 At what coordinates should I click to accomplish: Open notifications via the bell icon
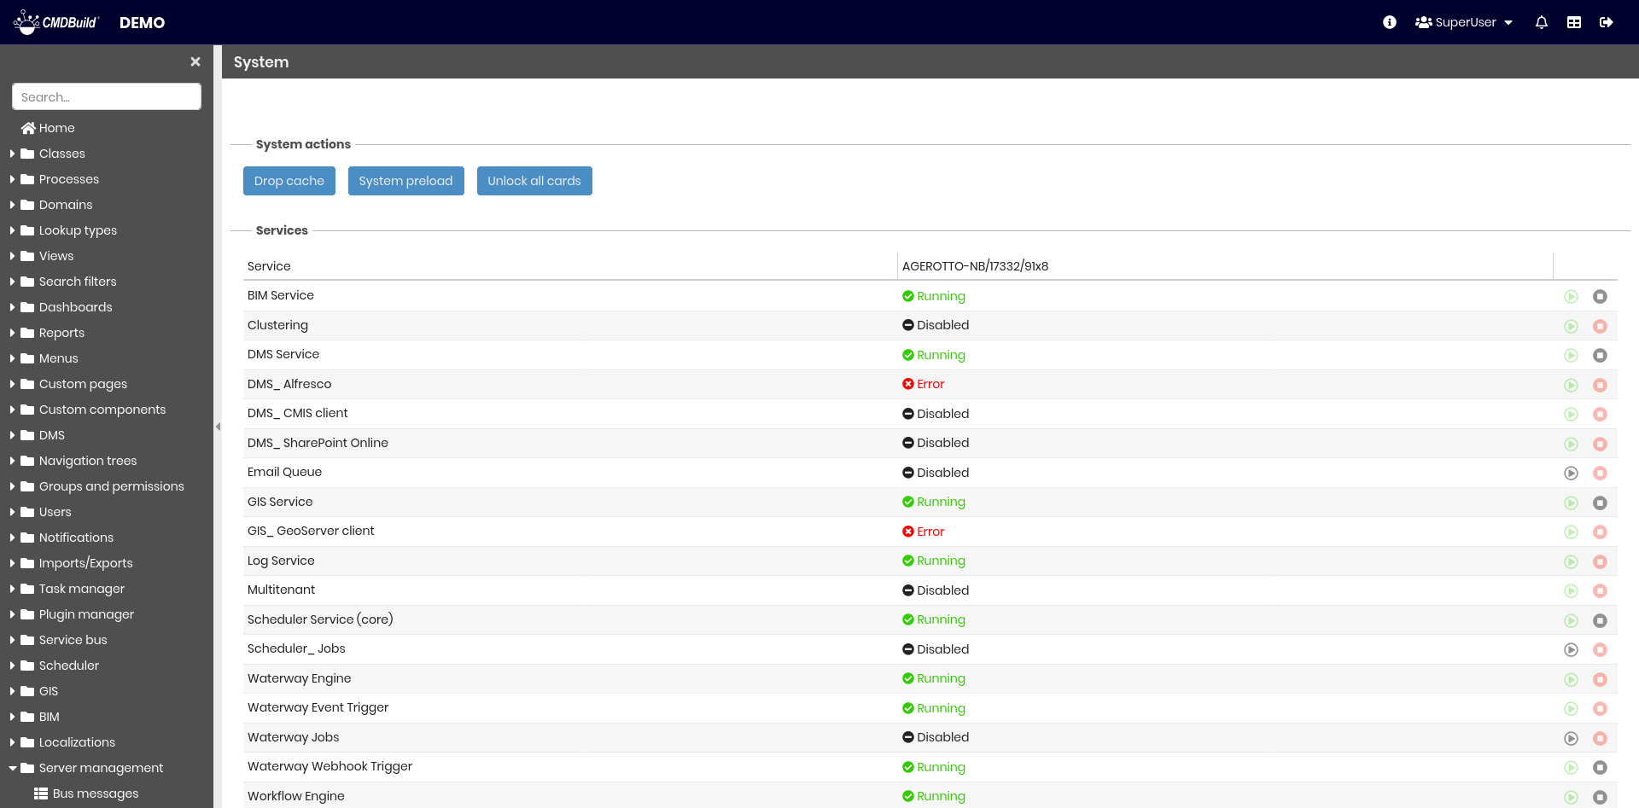point(1542,22)
